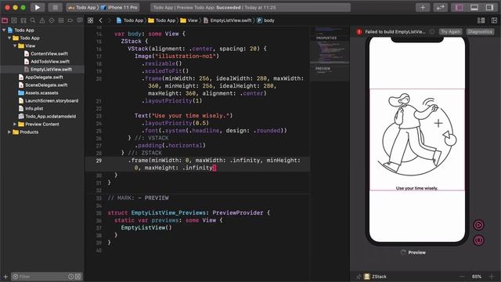Click the Preview on Device button
The width and height of the screenshot is (501, 282).
click(478, 240)
